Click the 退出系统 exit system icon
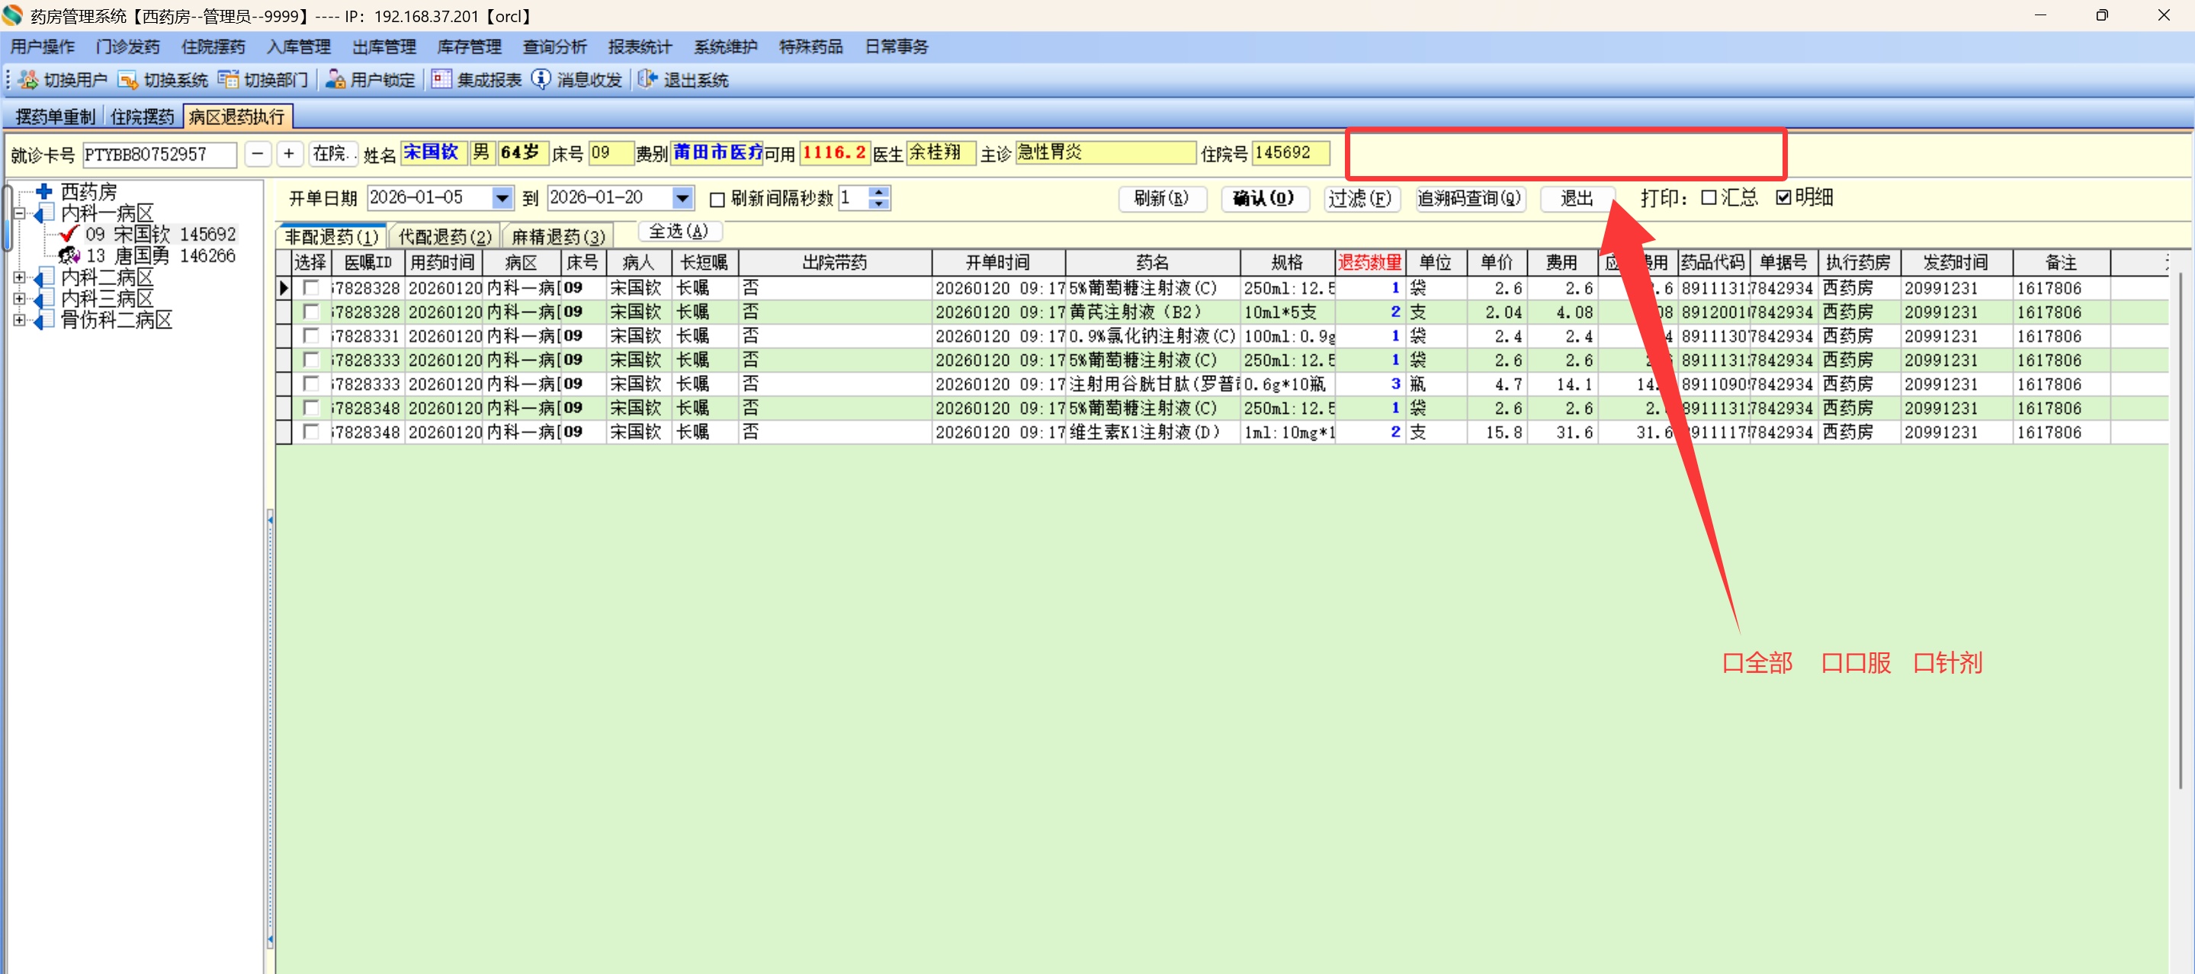This screenshot has height=974, width=2195. coord(647,79)
